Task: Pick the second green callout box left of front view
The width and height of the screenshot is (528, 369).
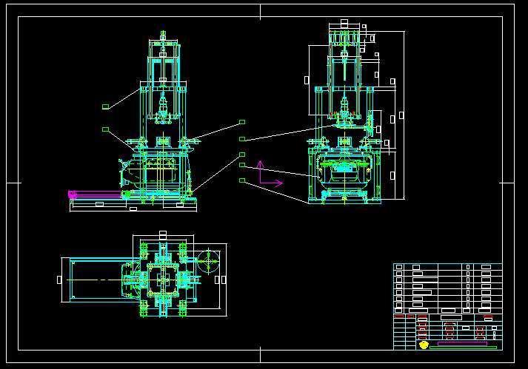Action: tap(105, 129)
